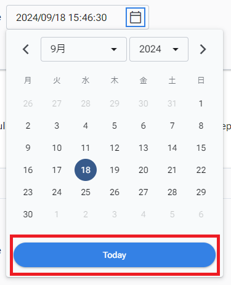Open the calendar picker icon

(136, 17)
